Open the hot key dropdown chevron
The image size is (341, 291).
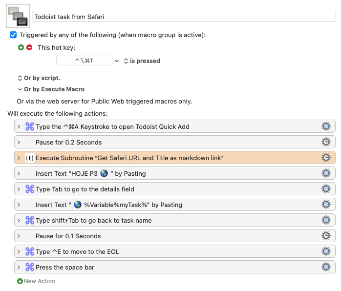pyautogui.click(x=117, y=61)
